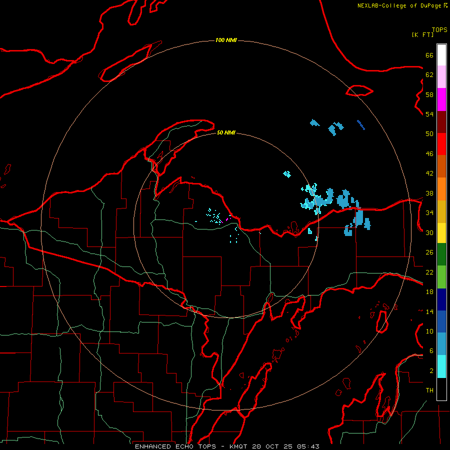Click the legend value 62

pyautogui.click(x=429, y=75)
